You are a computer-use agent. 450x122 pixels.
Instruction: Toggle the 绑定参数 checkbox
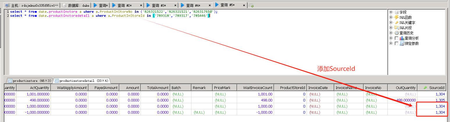pos(396,43)
